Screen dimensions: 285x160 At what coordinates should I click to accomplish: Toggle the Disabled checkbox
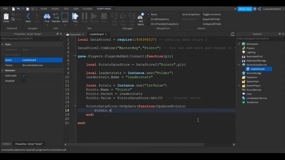point(24,81)
